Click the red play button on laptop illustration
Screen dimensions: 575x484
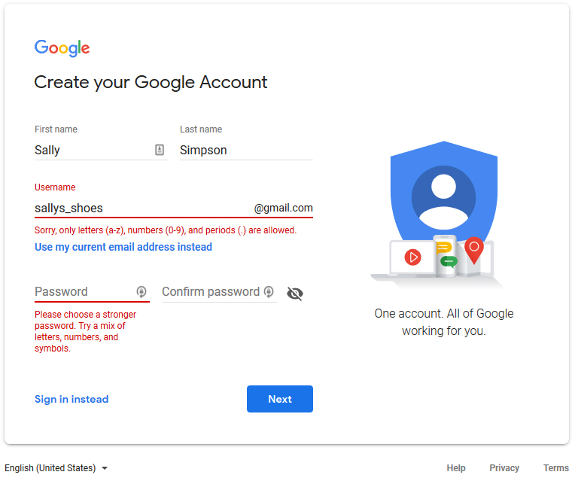pos(413,257)
